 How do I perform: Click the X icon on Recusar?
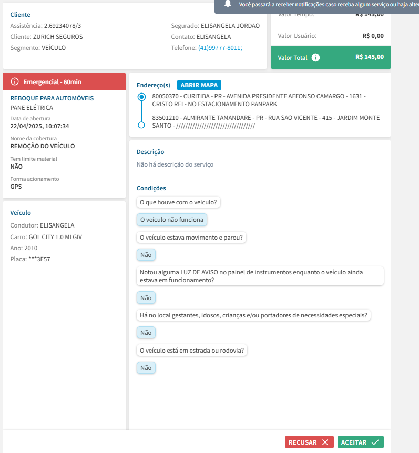click(325, 442)
